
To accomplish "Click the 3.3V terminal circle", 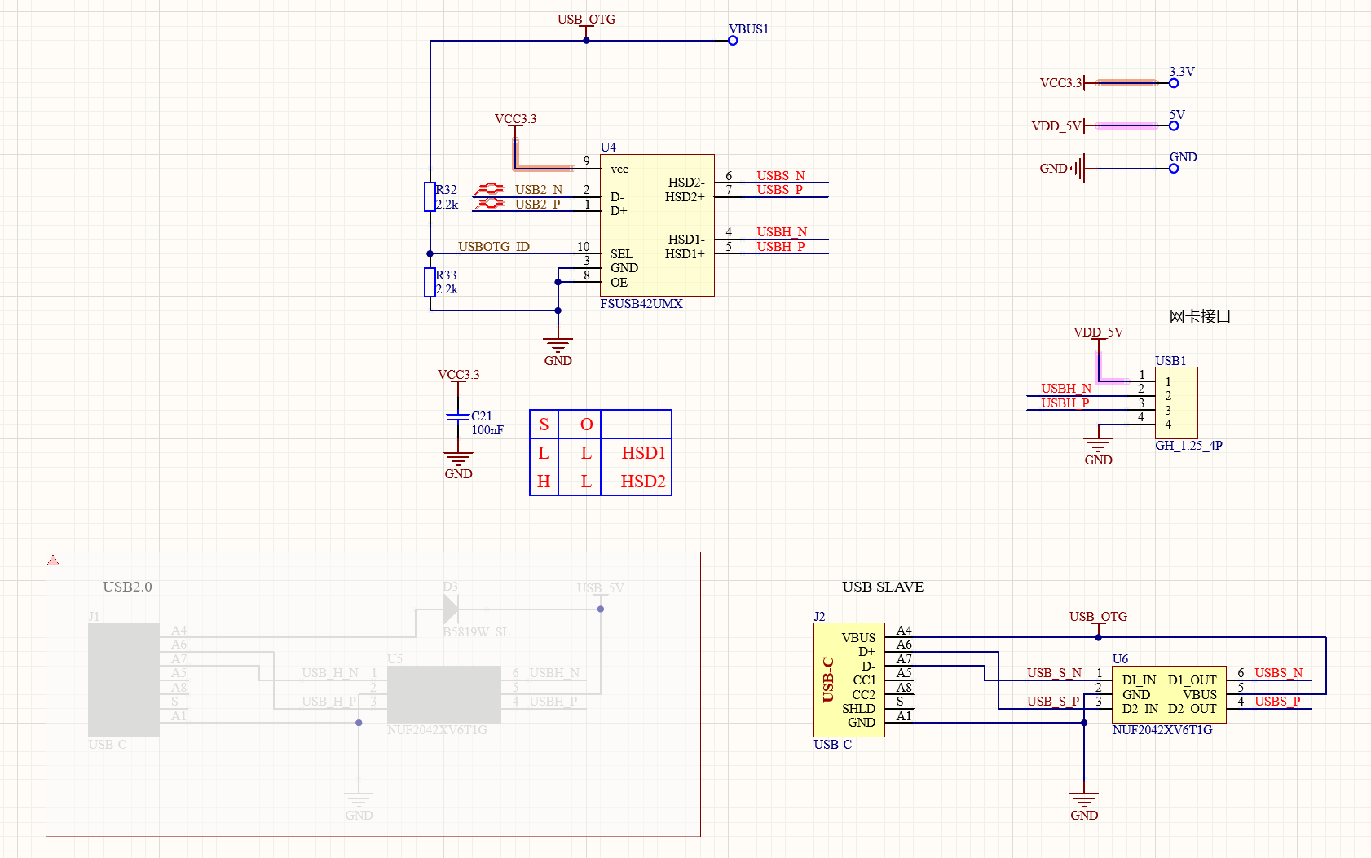I will (1174, 83).
